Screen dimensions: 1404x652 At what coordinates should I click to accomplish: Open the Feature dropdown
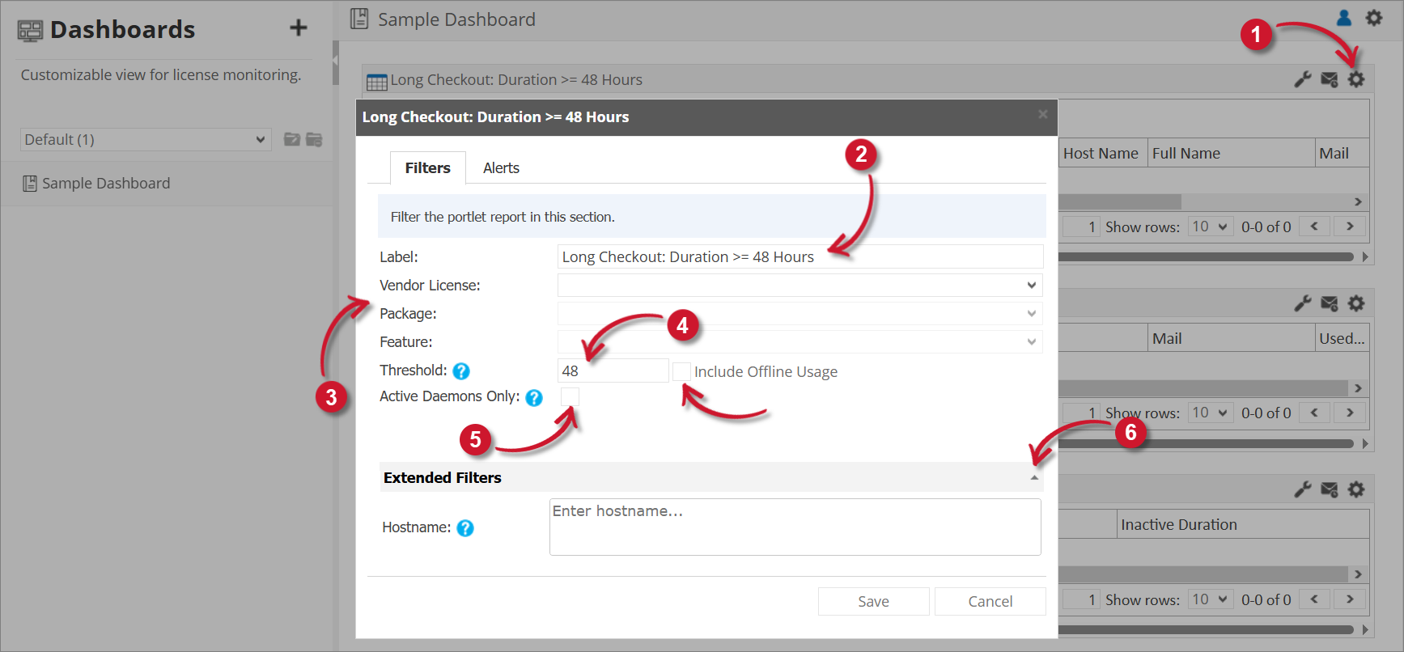(800, 341)
